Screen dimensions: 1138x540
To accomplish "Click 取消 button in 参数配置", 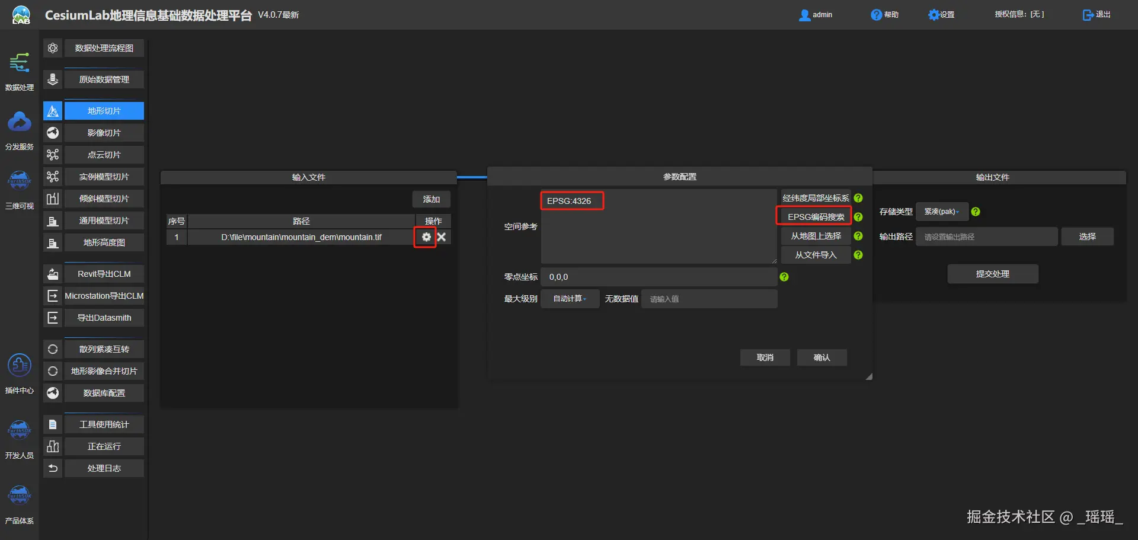I will click(x=765, y=357).
